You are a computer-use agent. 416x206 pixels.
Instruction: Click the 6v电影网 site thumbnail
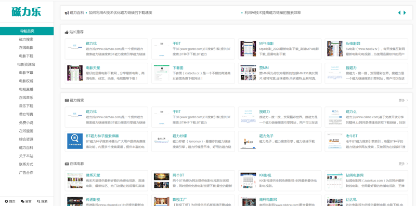[335, 49]
